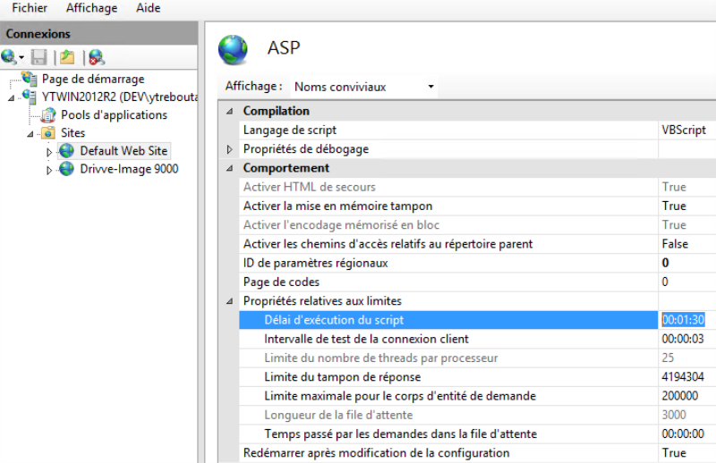Viewport: 716px width, 463px height.
Task: Click the Sites folder icon
Action: [48, 133]
